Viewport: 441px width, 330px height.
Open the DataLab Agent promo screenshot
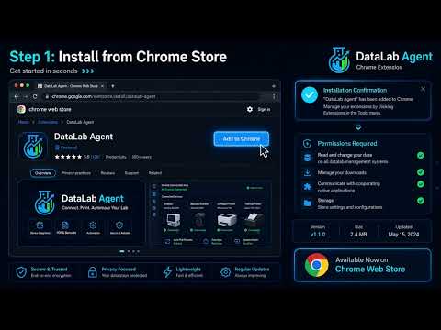[x=81, y=214]
